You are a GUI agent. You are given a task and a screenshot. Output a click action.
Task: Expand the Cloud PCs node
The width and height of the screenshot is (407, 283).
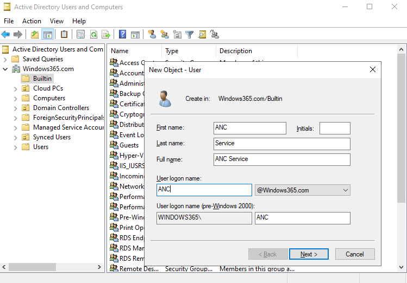tap(16, 89)
